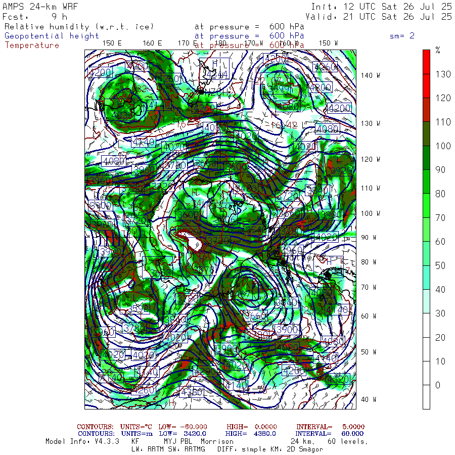
Task: Select the '120 W' longitude label
Action: [371, 159]
